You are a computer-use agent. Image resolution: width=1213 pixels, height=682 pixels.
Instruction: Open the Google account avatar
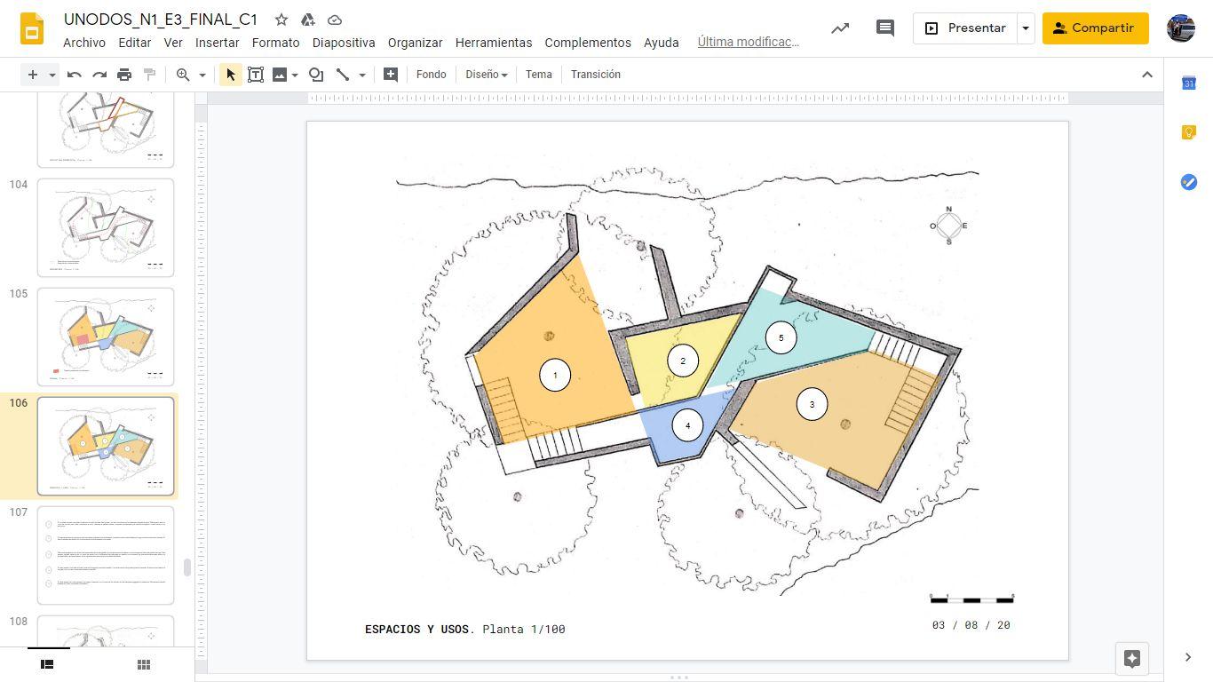(1180, 28)
